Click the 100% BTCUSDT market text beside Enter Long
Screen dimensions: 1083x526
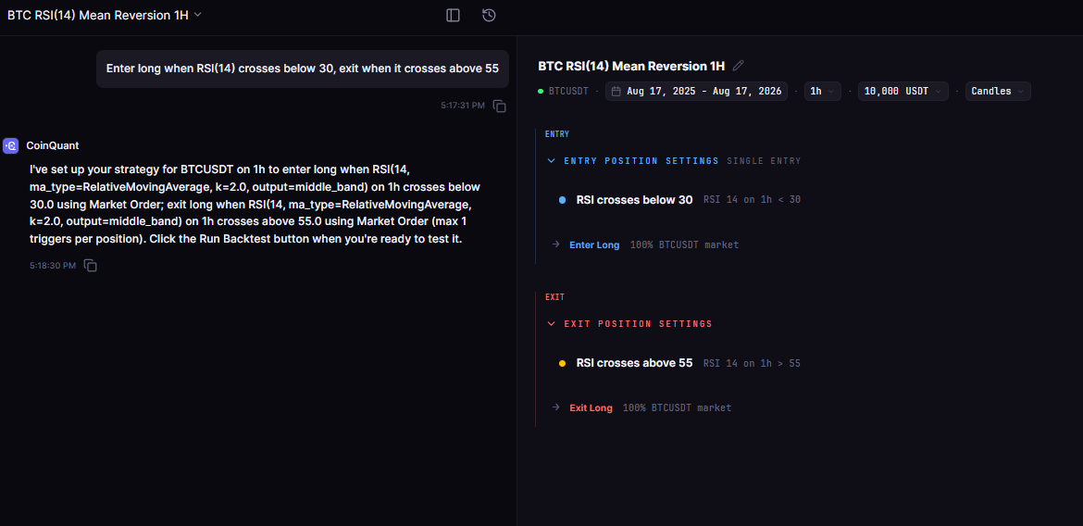click(x=684, y=244)
